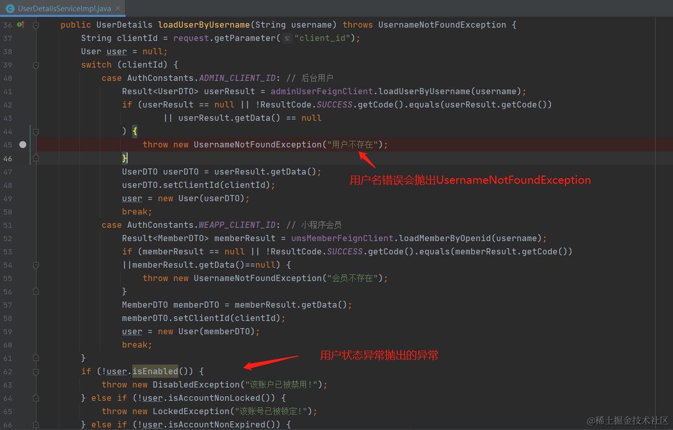The image size is (673, 430).
Task: Click new User(memberDTO) on line 59
Action: 207,331
